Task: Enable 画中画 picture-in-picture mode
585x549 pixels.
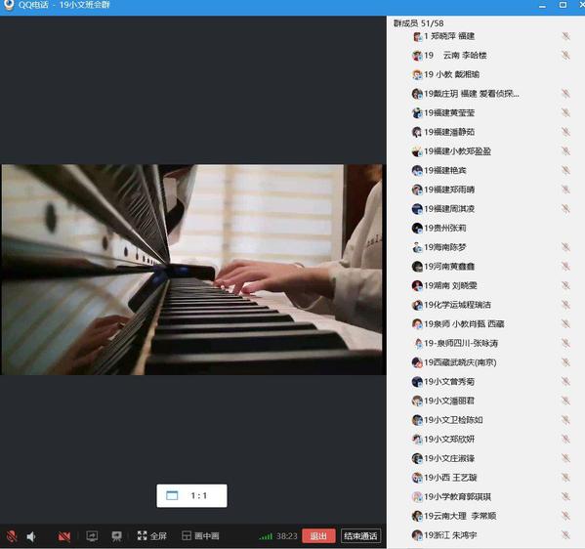Action: [200, 536]
